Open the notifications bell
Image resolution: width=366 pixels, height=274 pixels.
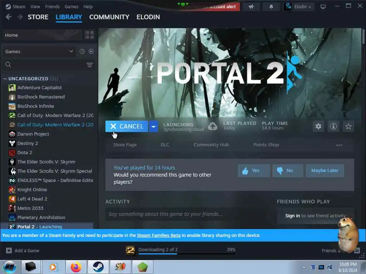pos(271,6)
